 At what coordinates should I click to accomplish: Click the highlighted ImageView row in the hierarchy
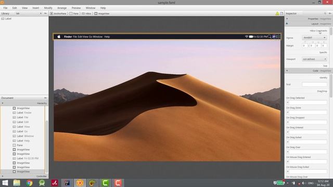point(22,171)
